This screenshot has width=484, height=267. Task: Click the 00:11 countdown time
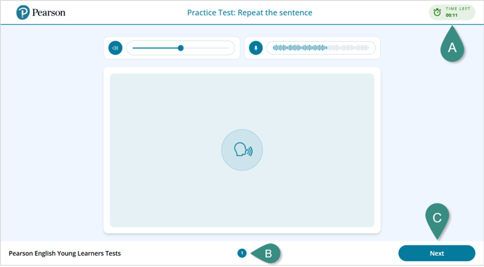[452, 15]
